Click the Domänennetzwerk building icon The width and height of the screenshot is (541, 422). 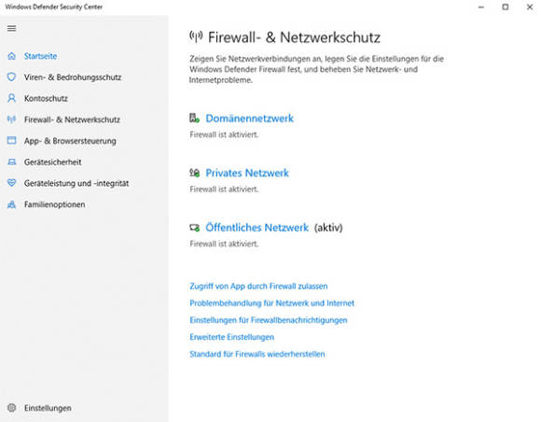194,119
